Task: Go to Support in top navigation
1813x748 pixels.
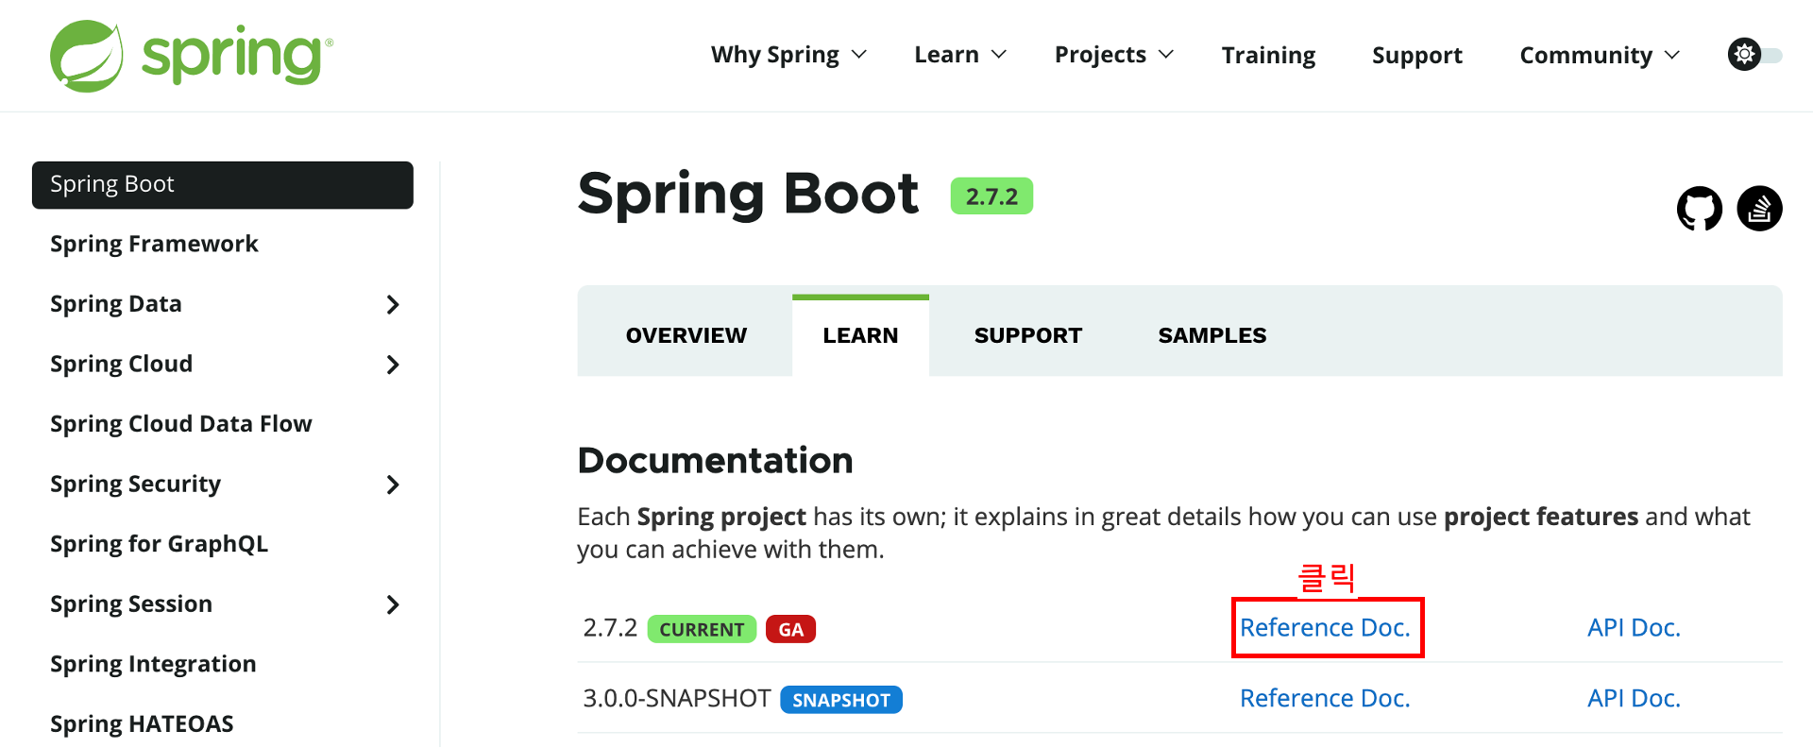Action: tap(1416, 55)
